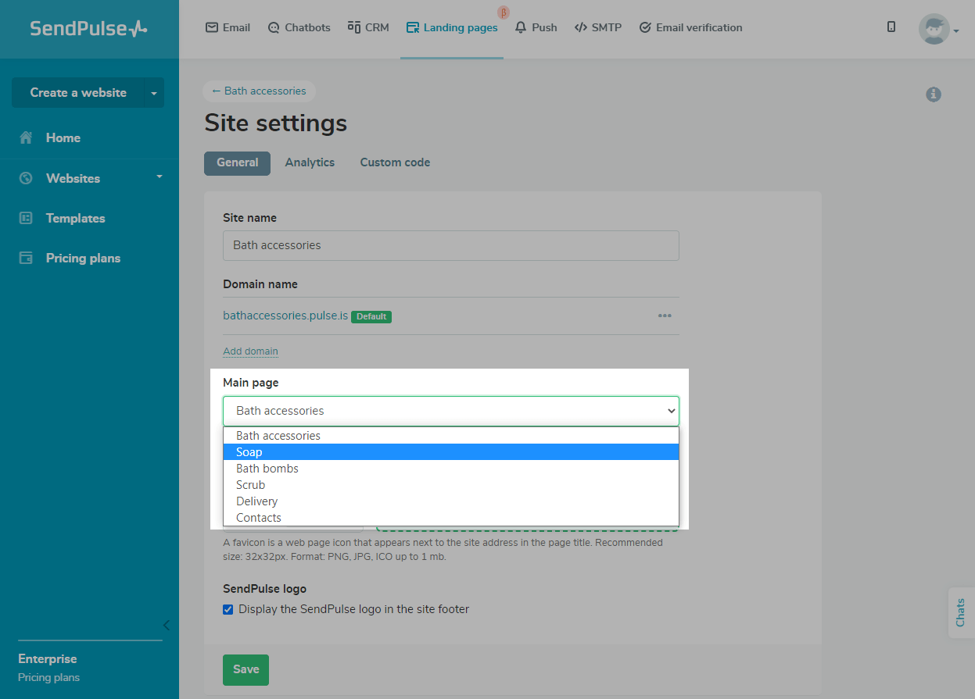The width and height of the screenshot is (975, 699).
Task: Click the Main page dropdown select box
Action: pos(451,411)
